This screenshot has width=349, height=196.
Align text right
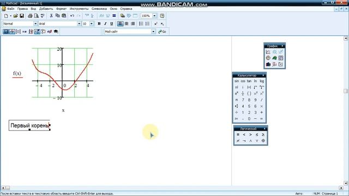133,23
